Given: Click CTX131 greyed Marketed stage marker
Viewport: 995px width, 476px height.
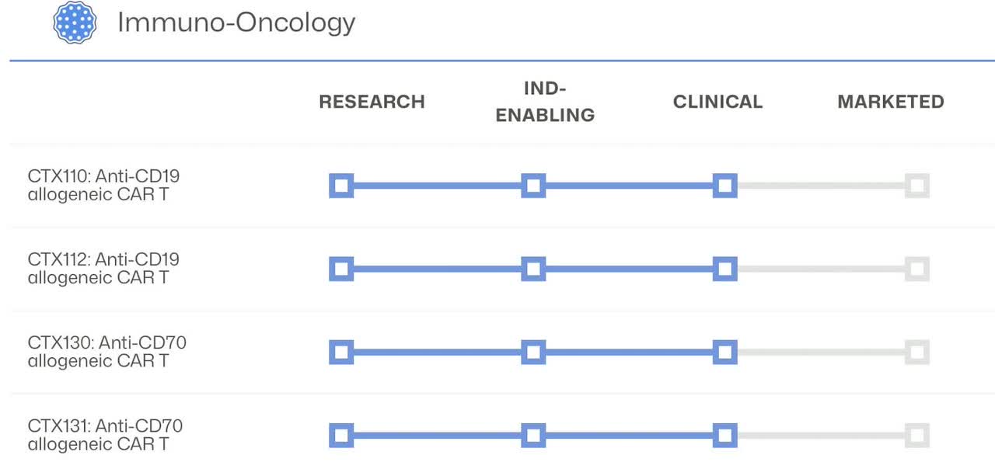Looking at the screenshot, I should (x=917, y=436).
